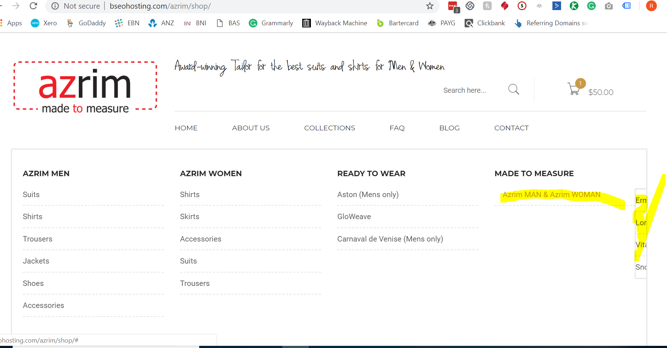Click the AZRIM MEN heading
The width and height of the screenshot is (667, 348).
(46, 174)
